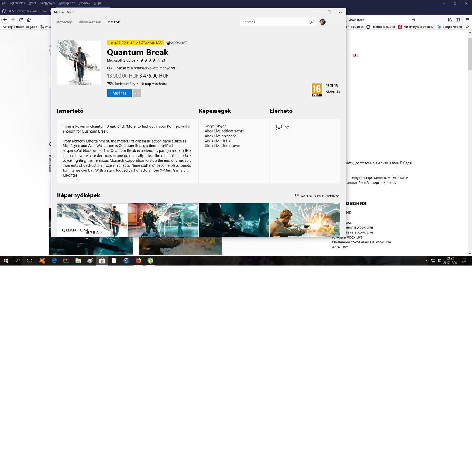Image resolution: width=472 pixels, height=472 pixels.
Task: Expand PEGI 16 rating details via Kibontás
Action: click(333, 91)
